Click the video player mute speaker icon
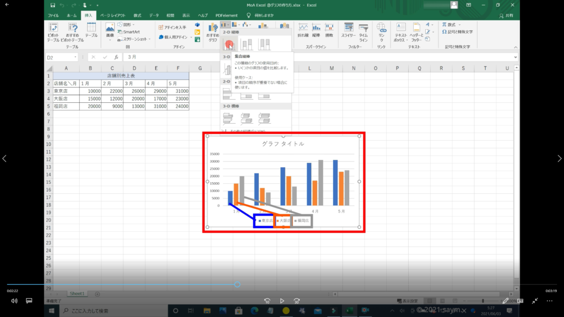 click(x=14, y=301)
